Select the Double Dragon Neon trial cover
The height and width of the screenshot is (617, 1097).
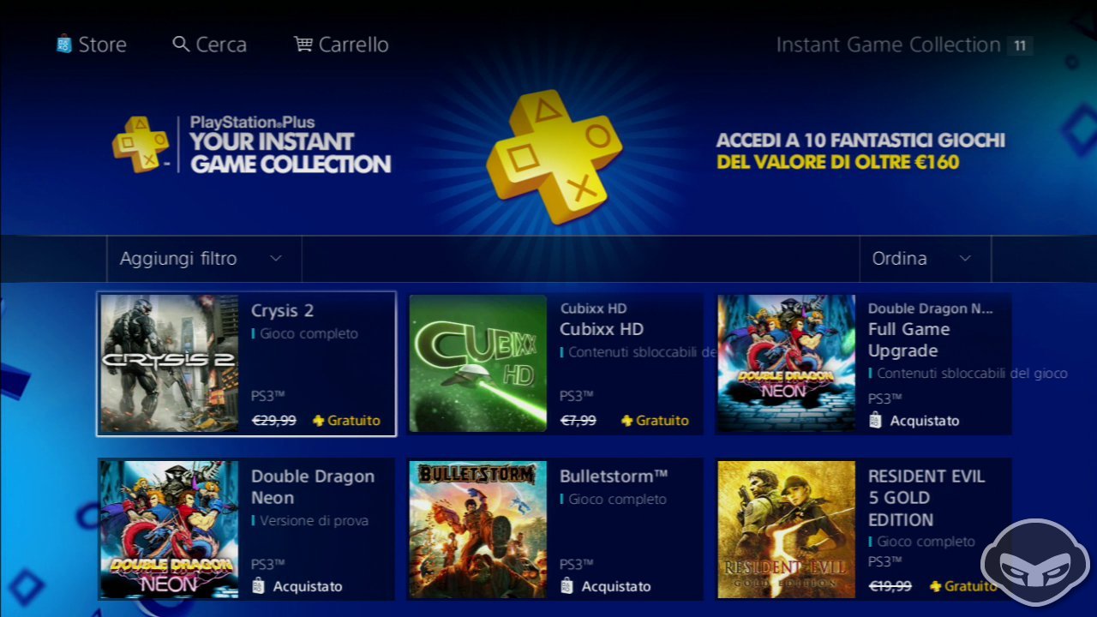[170, 530]
